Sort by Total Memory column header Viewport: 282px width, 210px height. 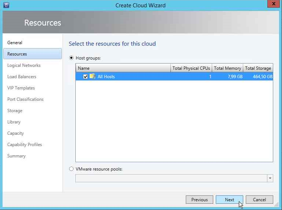click(x=228, y=68)
